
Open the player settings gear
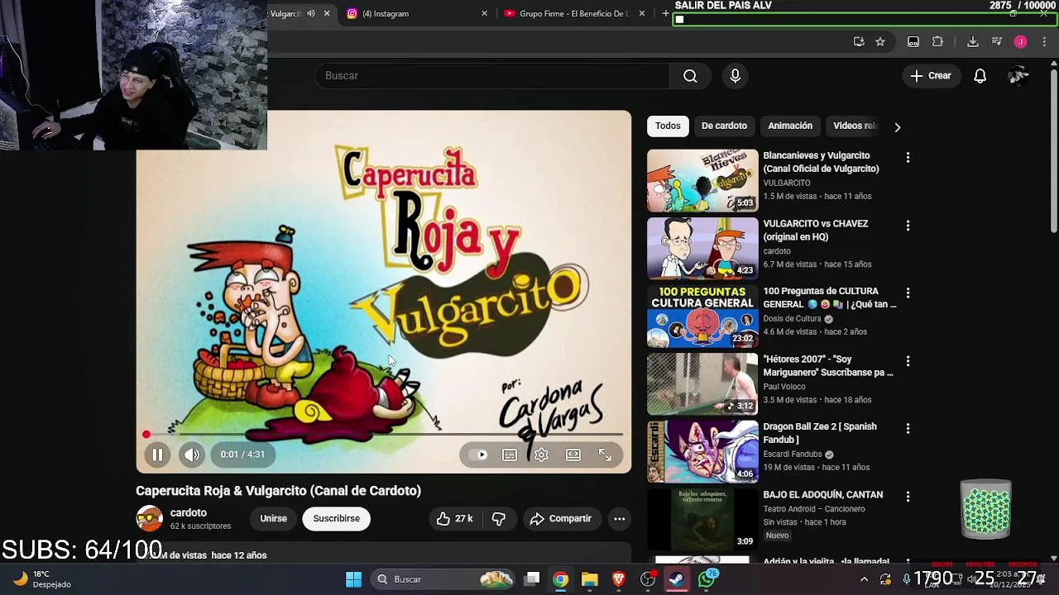(541, 455)
